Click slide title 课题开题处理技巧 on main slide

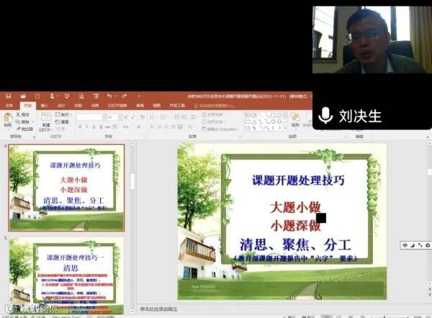[298, 181]
